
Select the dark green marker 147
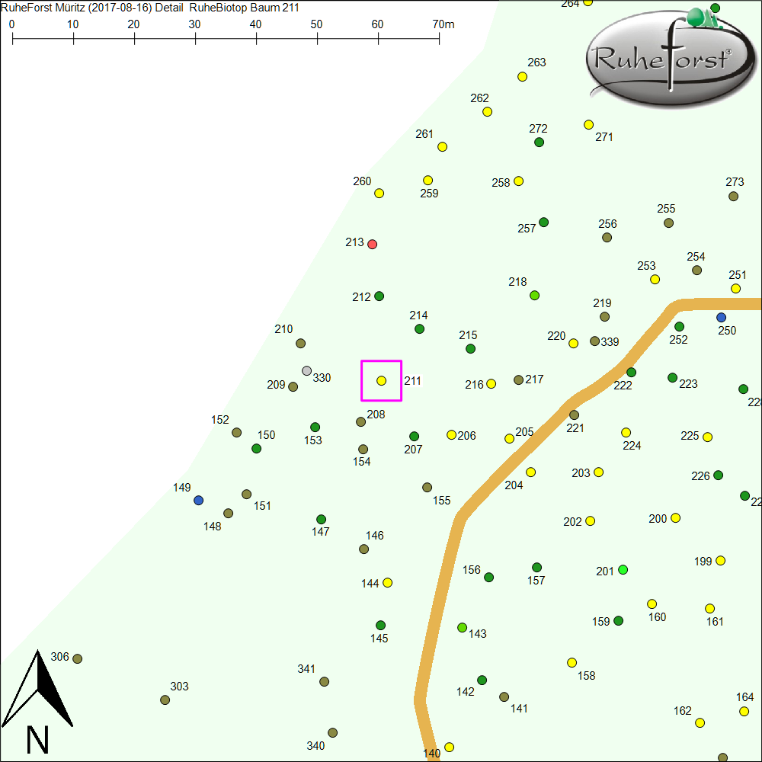pos(321,520)
